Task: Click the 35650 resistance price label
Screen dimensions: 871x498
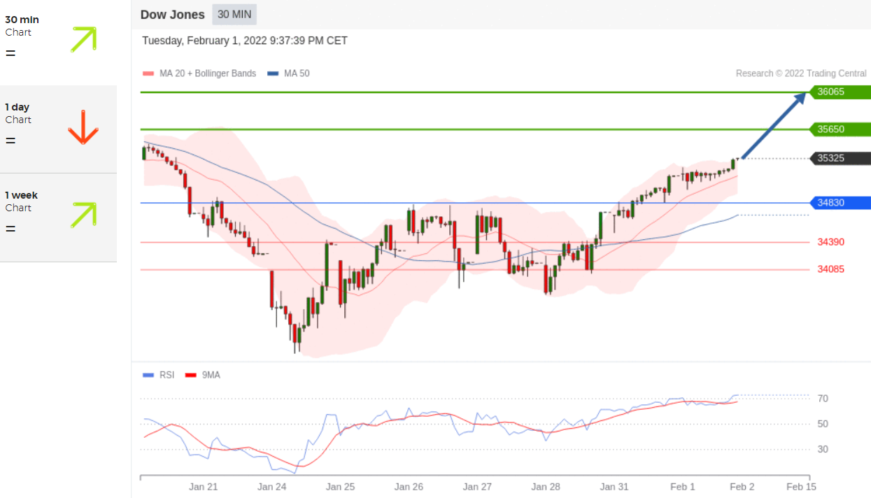Action: click(840, 129)
